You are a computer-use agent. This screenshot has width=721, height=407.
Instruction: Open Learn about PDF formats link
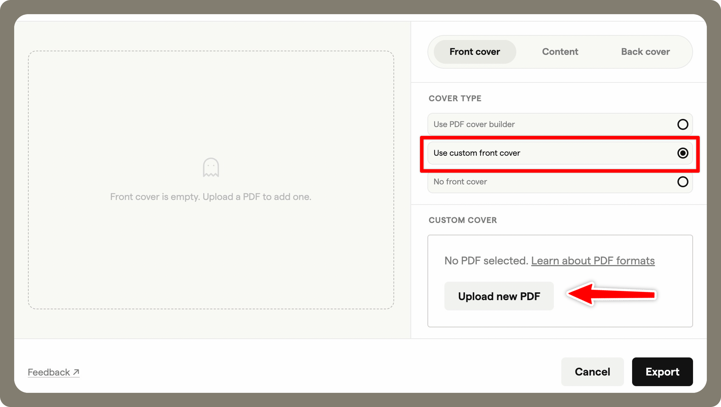tap(592, 261)
